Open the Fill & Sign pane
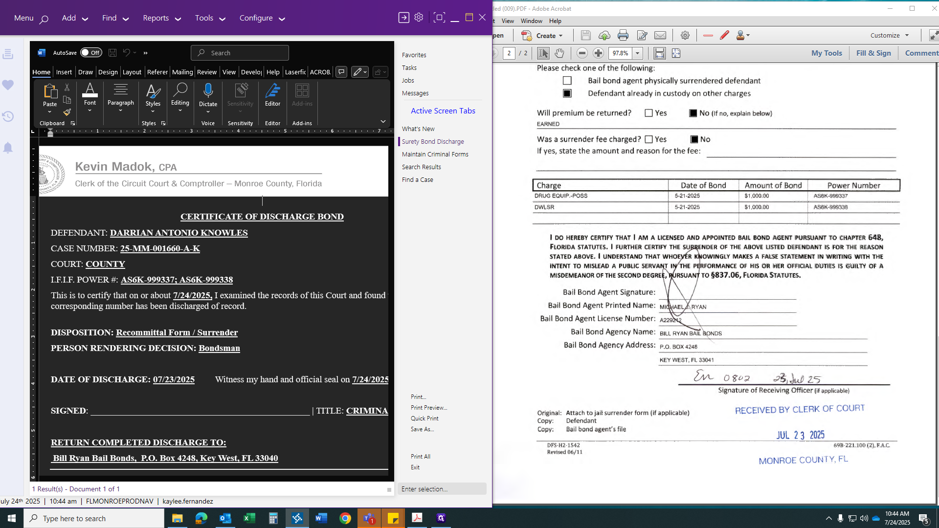The height and width of the screenshot is (528, 939). [x=873, y=53]
